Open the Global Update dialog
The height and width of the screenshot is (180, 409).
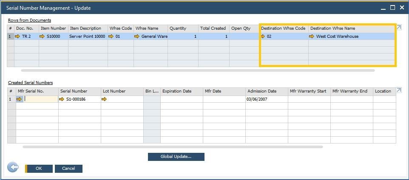[x=176, y=157]
